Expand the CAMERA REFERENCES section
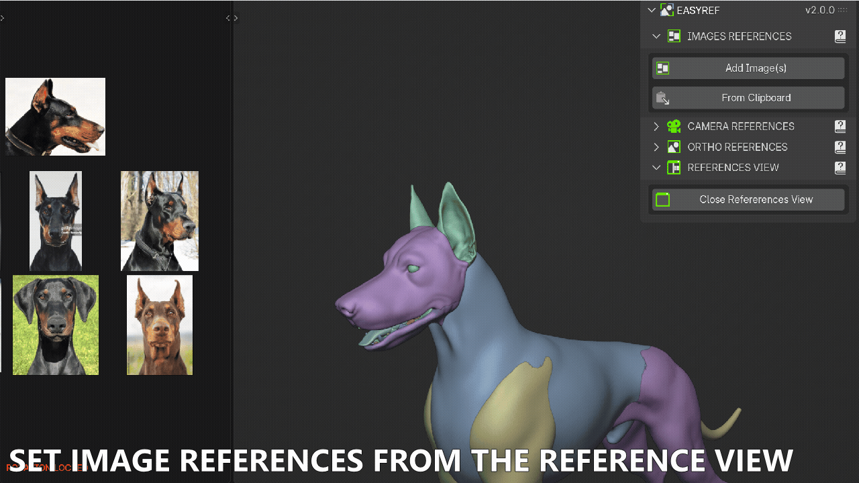The width and height of the screenshot is (859, 483). tap(656, 126)
